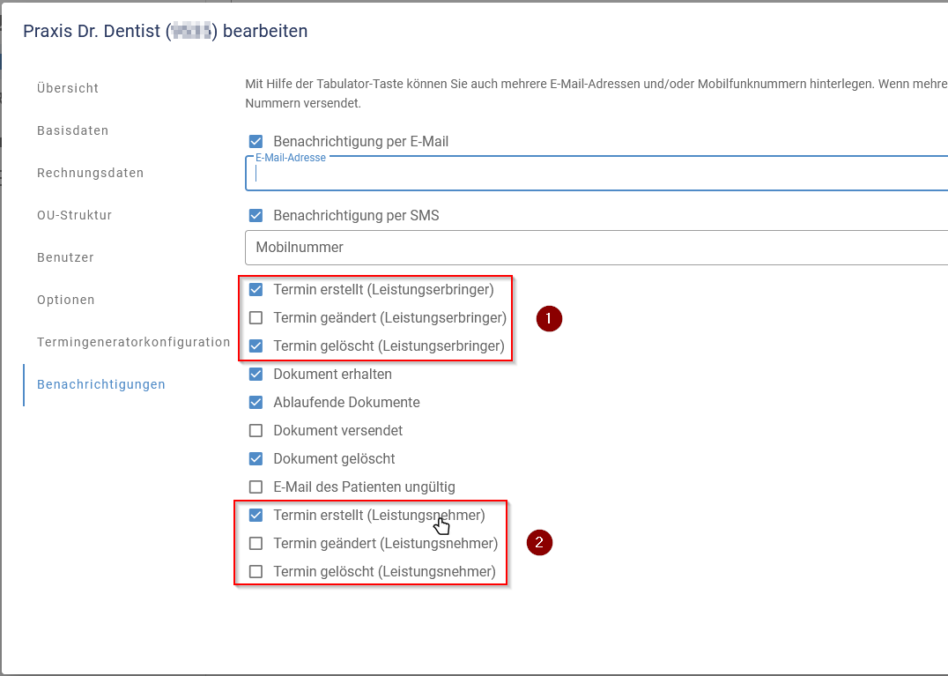Enable Termin geändert (Leistungserbringer)
This screenshot has height=676, width=948.
point(256,317)
